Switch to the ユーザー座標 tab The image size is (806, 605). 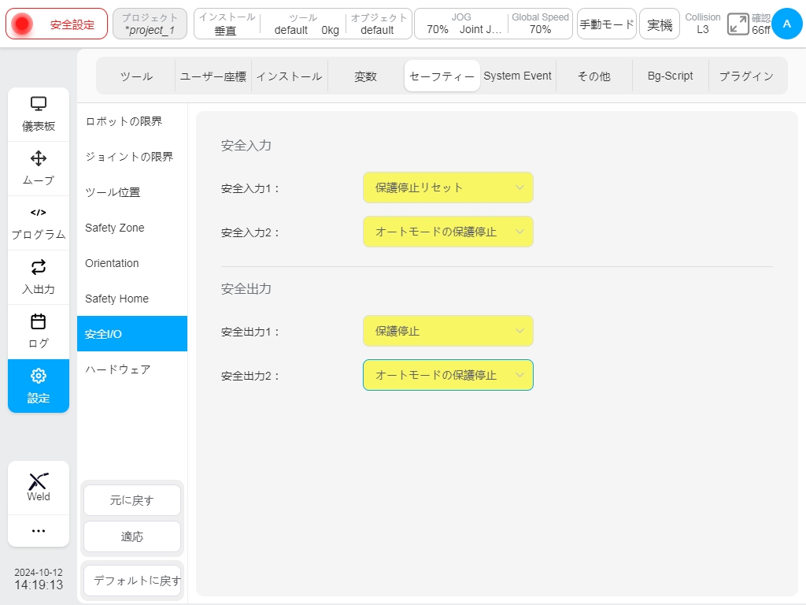coord(213,76)
